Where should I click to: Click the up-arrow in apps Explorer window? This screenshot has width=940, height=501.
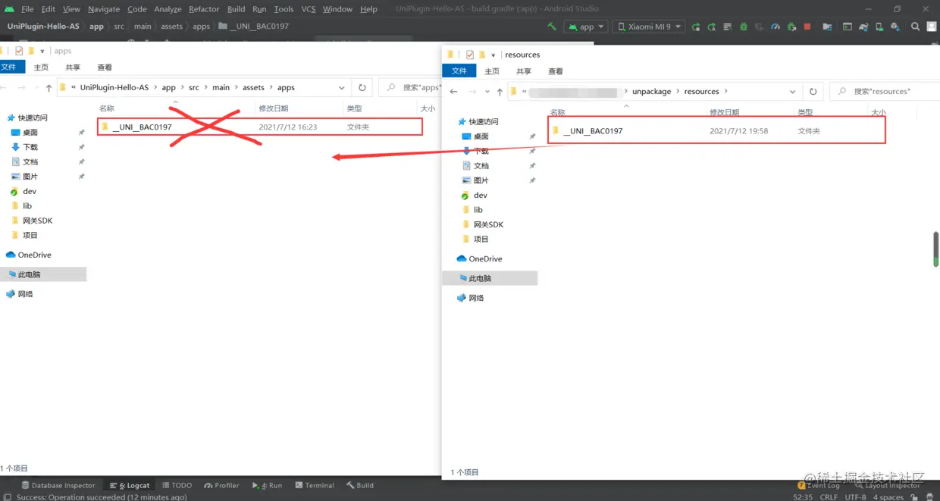(49, 88)
